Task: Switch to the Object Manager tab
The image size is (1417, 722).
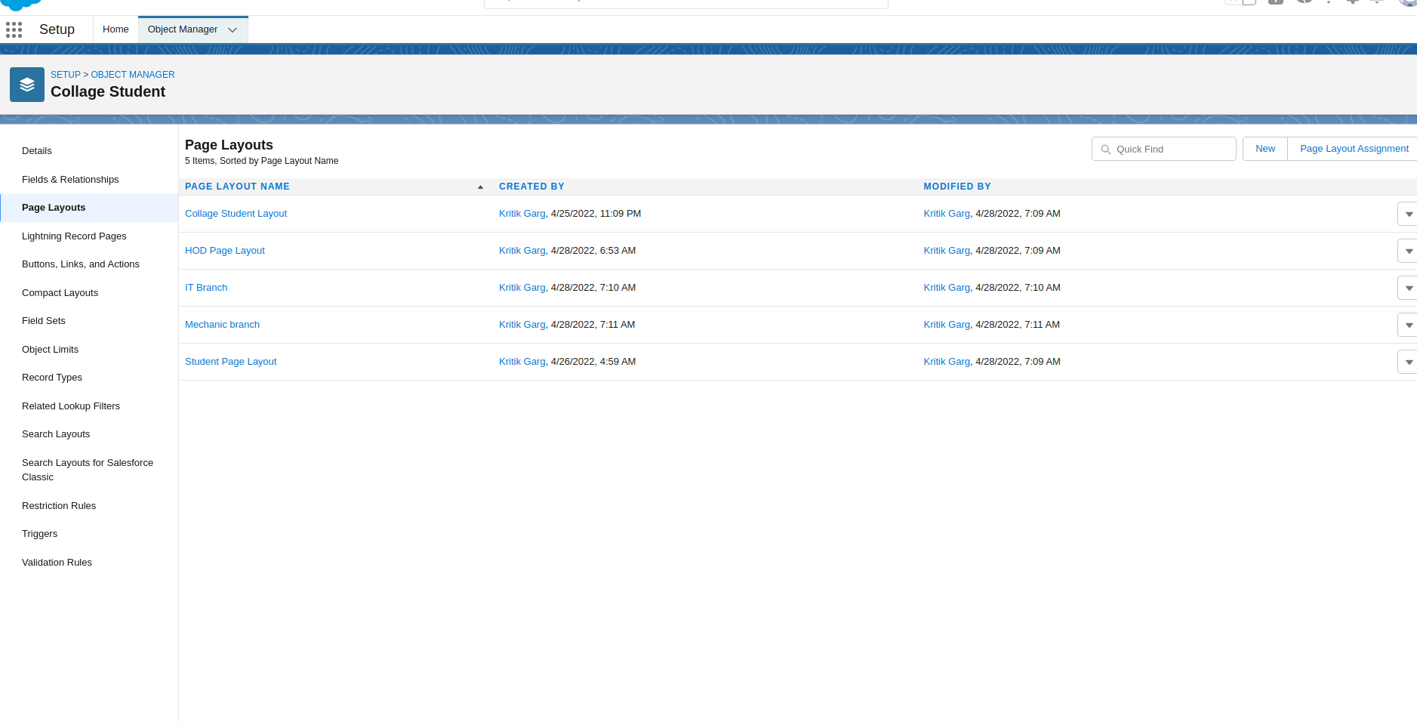Action: (x=182, y=29)
